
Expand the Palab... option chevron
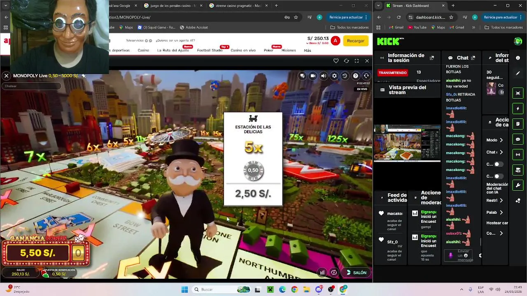501,213
